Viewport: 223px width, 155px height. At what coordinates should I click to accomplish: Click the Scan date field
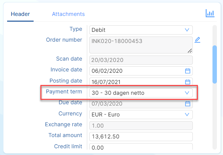(x=141, y=60)
